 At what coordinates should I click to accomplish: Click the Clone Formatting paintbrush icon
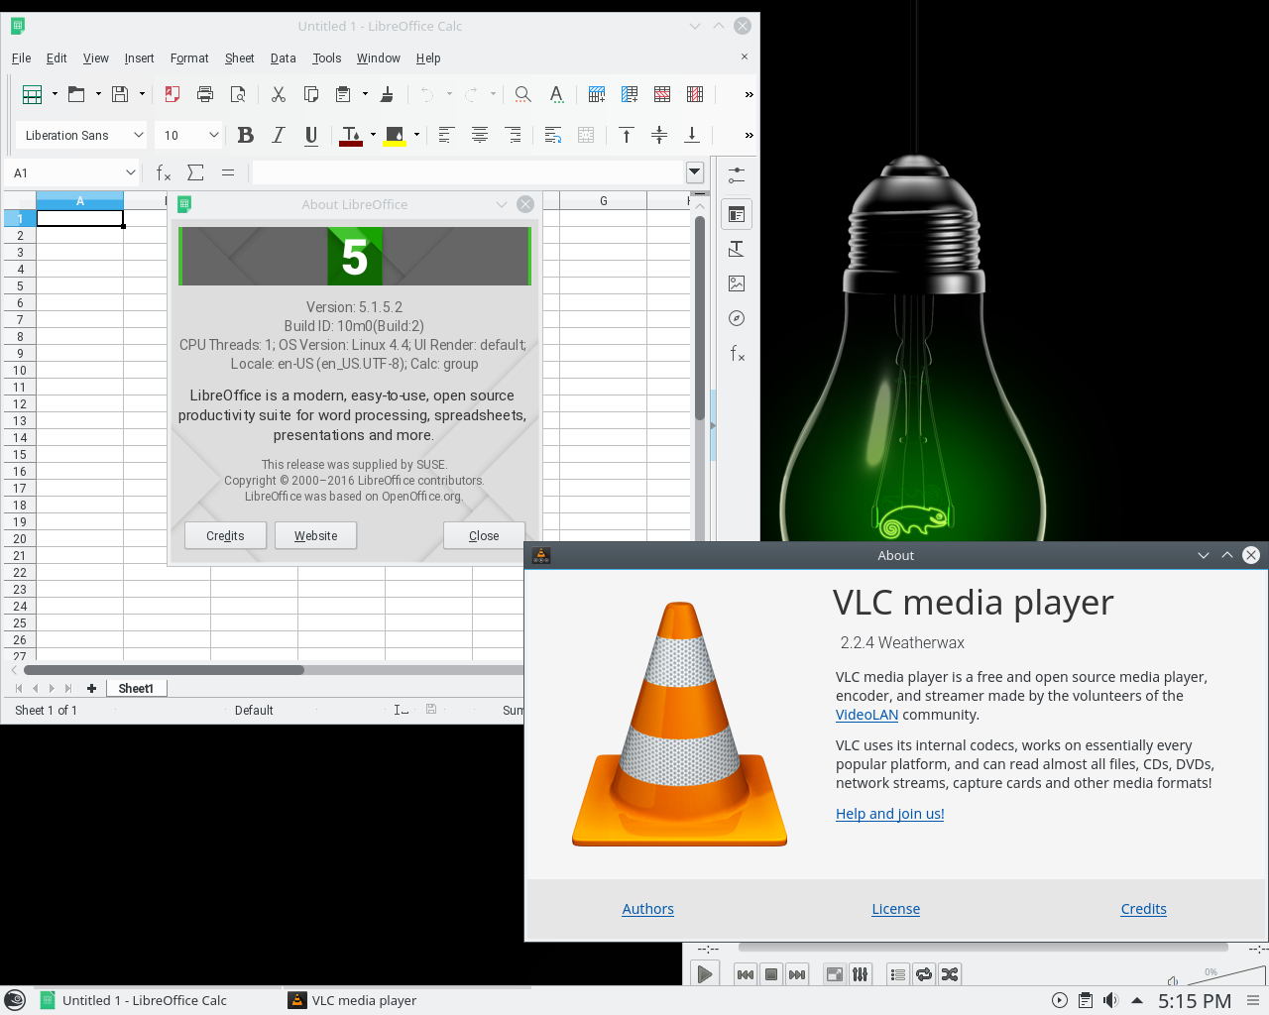[388, 94]
